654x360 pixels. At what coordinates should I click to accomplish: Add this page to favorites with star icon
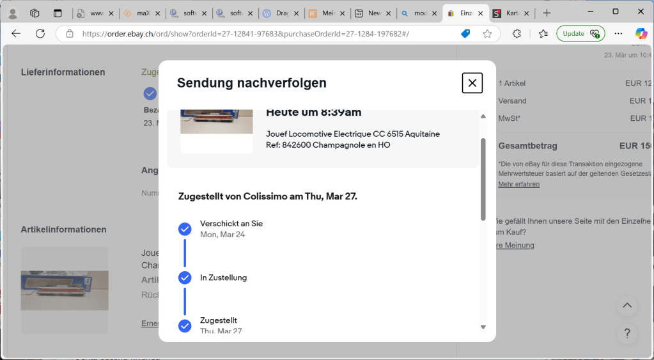point(487,34)
